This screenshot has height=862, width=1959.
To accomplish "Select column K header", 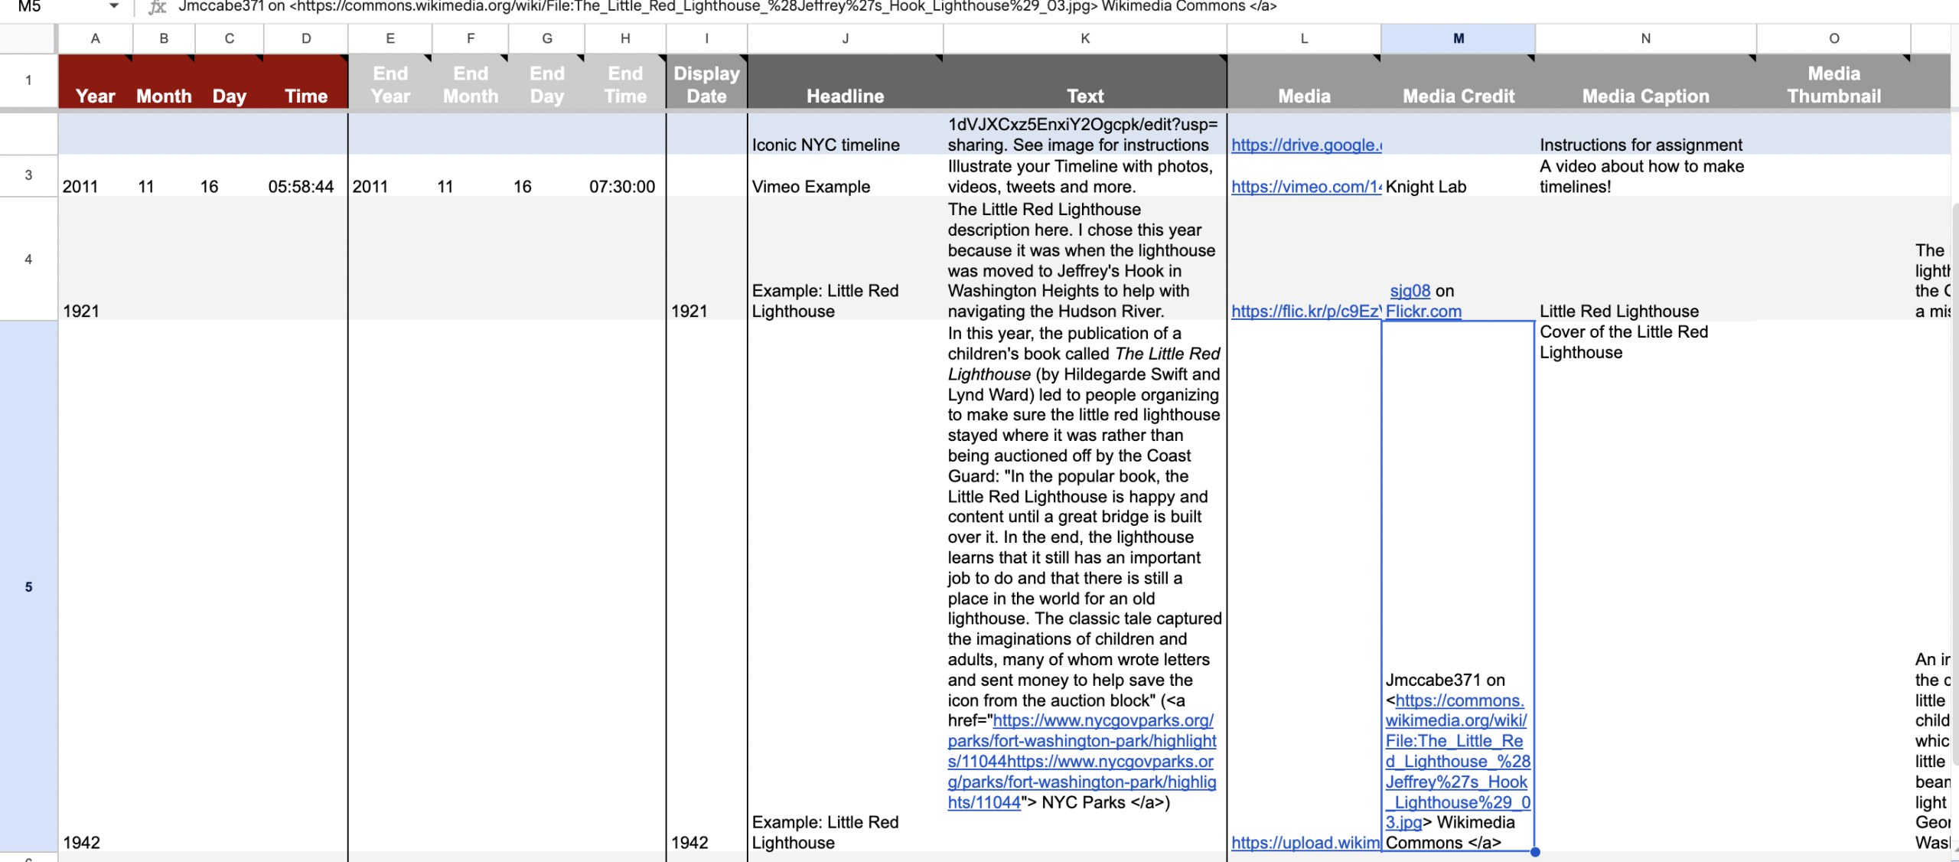I will coord(1085,38).
